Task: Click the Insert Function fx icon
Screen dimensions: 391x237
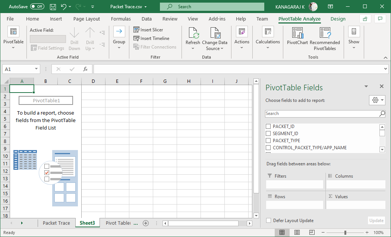Action: tap(85, 69)
